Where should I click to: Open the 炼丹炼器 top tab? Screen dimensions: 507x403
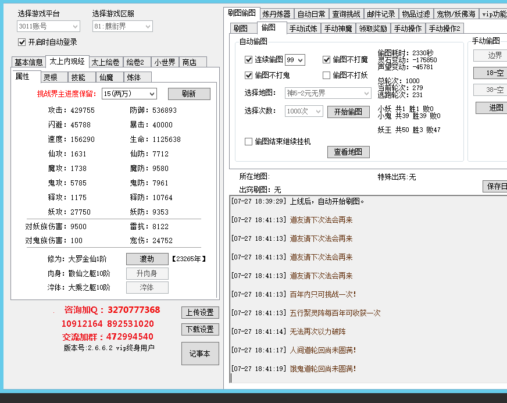[x=276, y=14]
